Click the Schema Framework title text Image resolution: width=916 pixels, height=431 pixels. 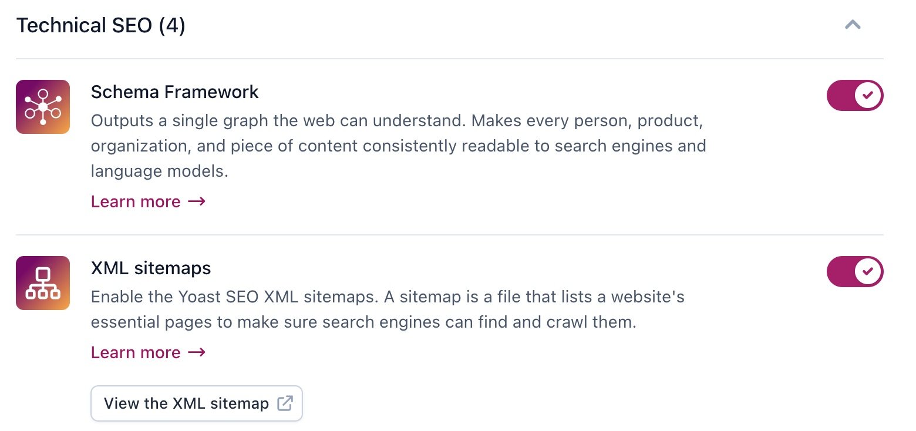click(174, 92)
